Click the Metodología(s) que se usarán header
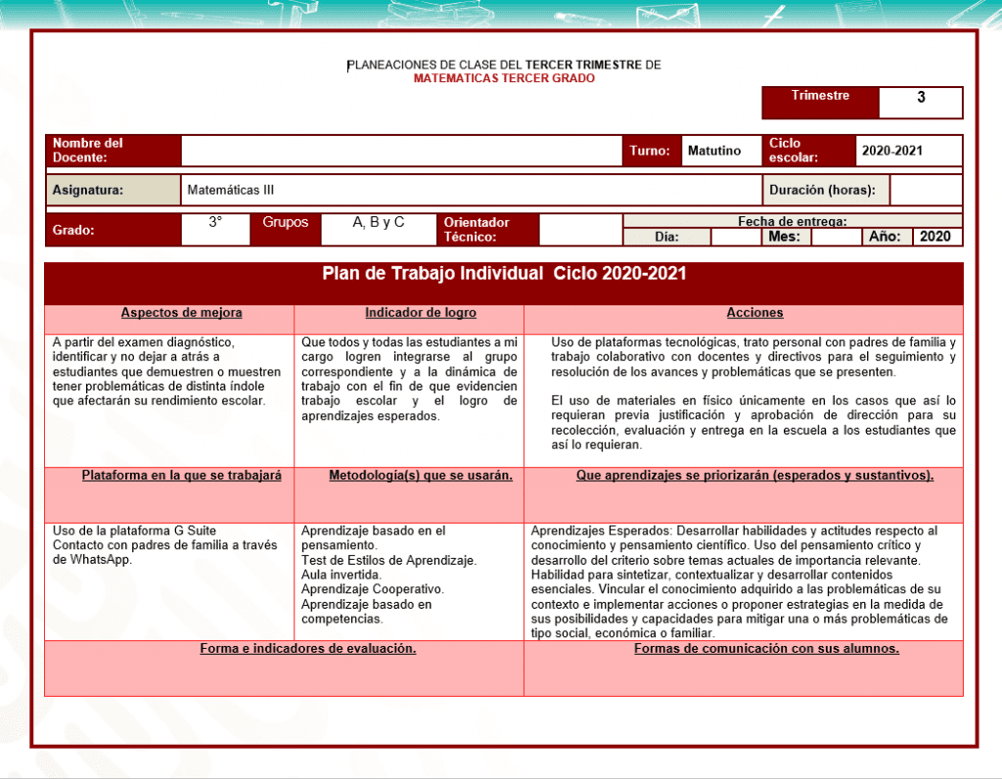Screen dimensions: 1002x779 (421, 476)
